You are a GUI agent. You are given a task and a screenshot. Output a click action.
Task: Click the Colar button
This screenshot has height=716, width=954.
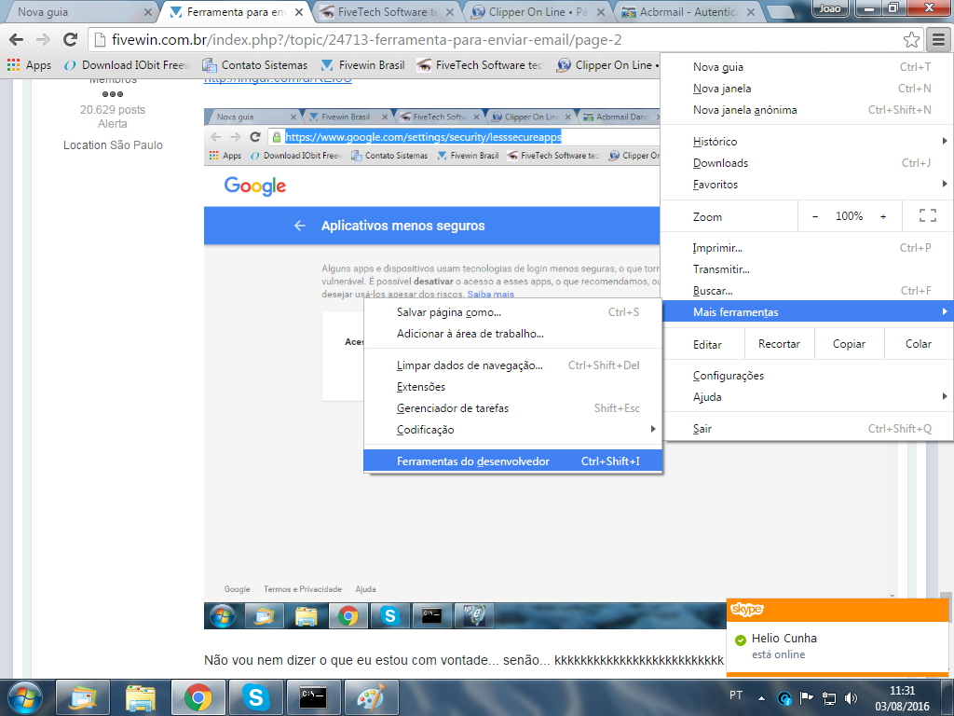(x=918, y=344)
